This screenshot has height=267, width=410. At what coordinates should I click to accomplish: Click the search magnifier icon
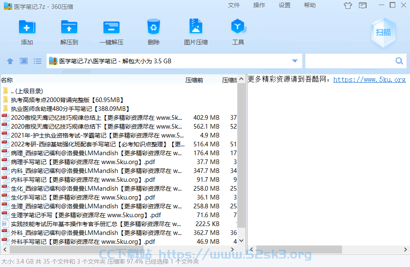tap(399, 61)
